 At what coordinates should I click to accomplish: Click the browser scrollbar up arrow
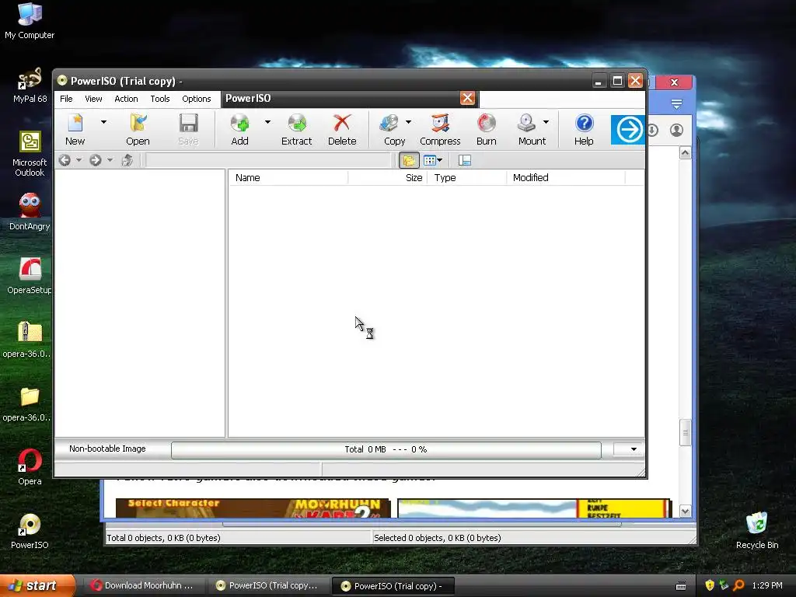(x=685, y=153)
